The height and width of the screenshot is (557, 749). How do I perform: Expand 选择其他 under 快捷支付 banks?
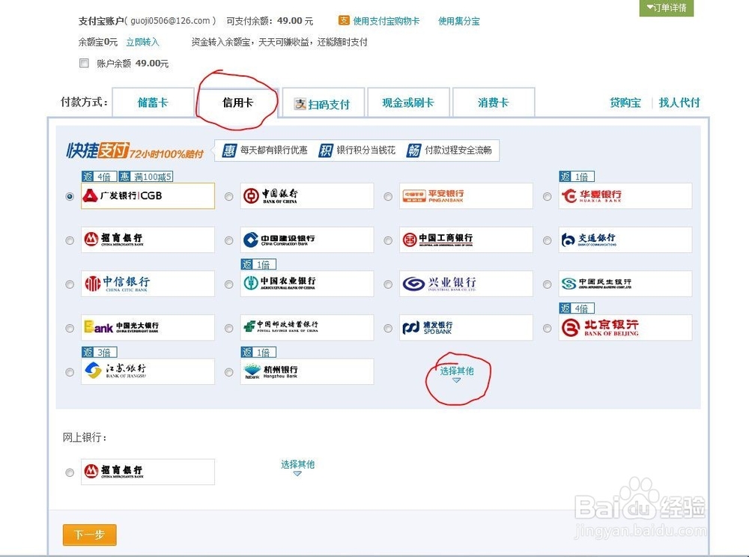point(457,374)
